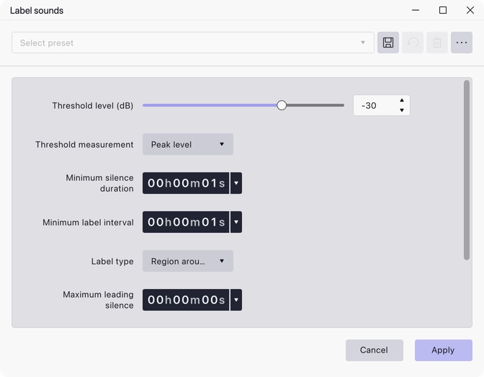Maximize the Label sounds window
The image size is (484, 377).
(x=443, y=10)
